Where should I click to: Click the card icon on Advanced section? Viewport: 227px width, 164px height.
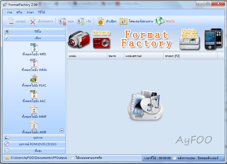tap(7, 151)
